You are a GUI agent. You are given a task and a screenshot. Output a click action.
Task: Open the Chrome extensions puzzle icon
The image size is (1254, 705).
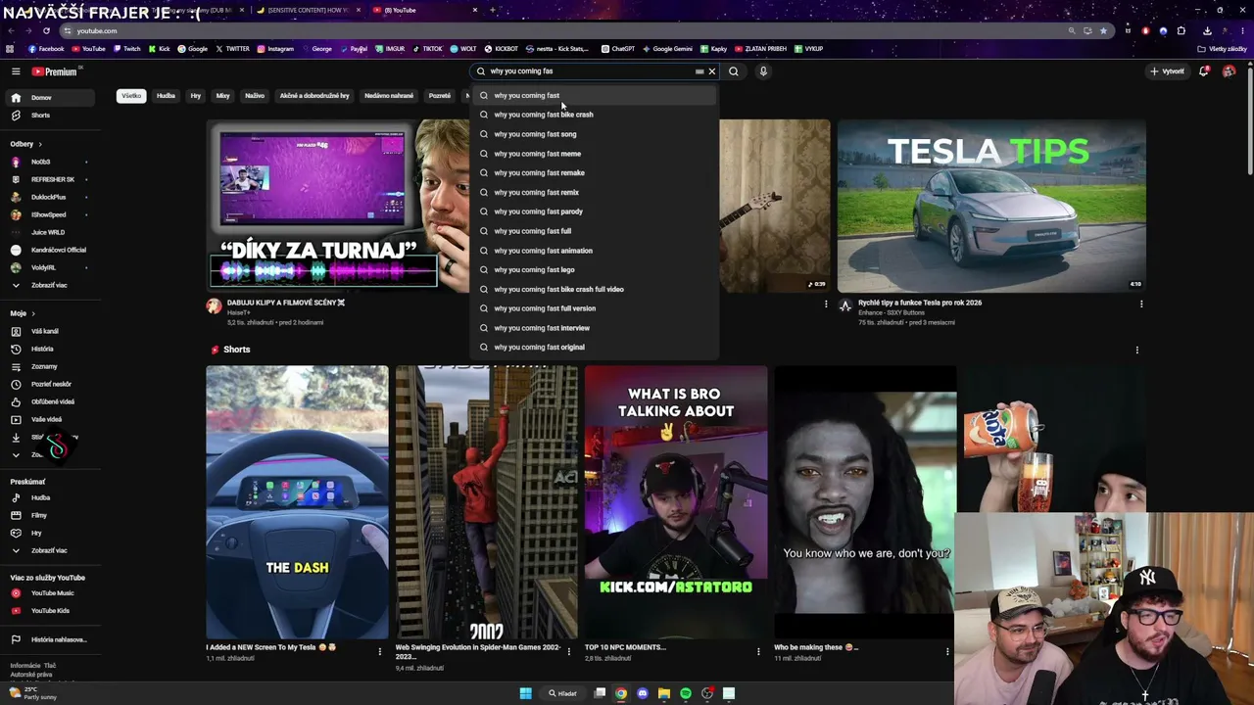click(1182, 30)
